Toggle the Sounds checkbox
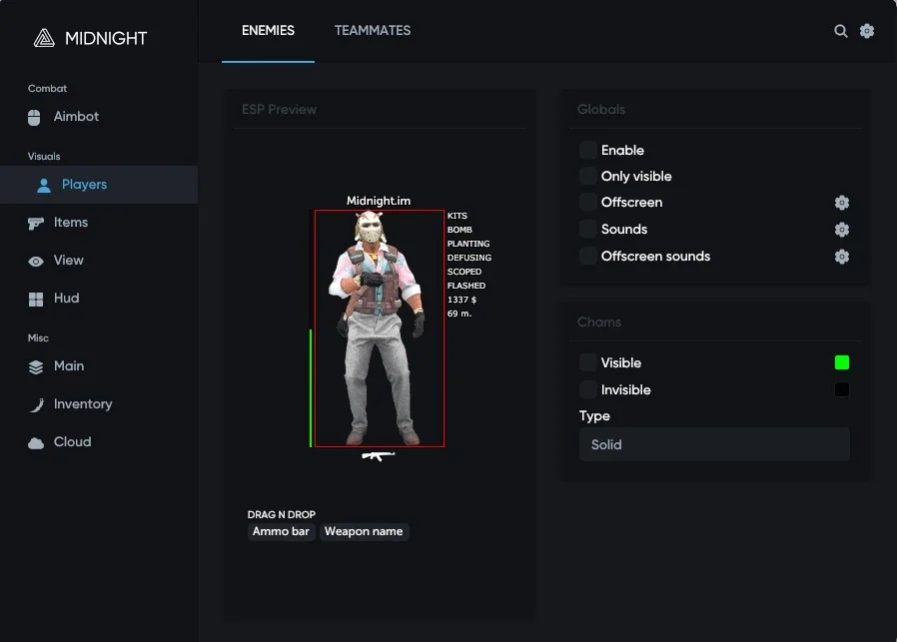The height and width of the screenshot is (642, 897). pos(587,229)
